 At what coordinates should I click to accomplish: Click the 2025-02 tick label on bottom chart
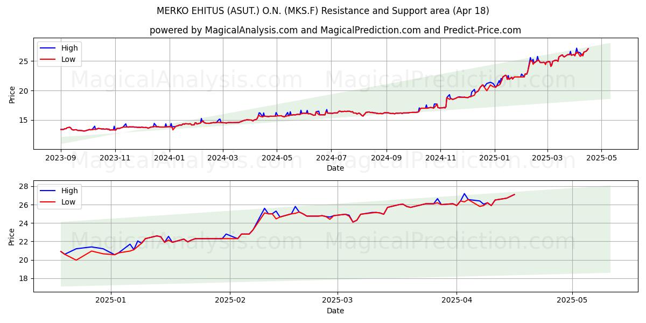[230, 301]
